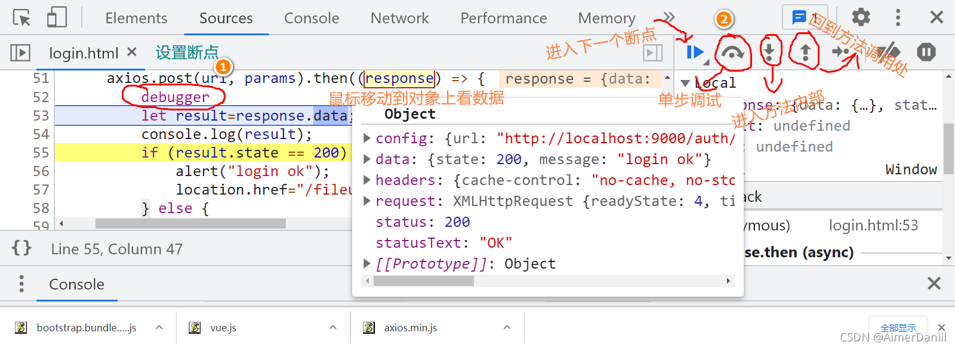Switch to the Sources tab
This screenshot has height=348, width=955.
tap(226, 19)
